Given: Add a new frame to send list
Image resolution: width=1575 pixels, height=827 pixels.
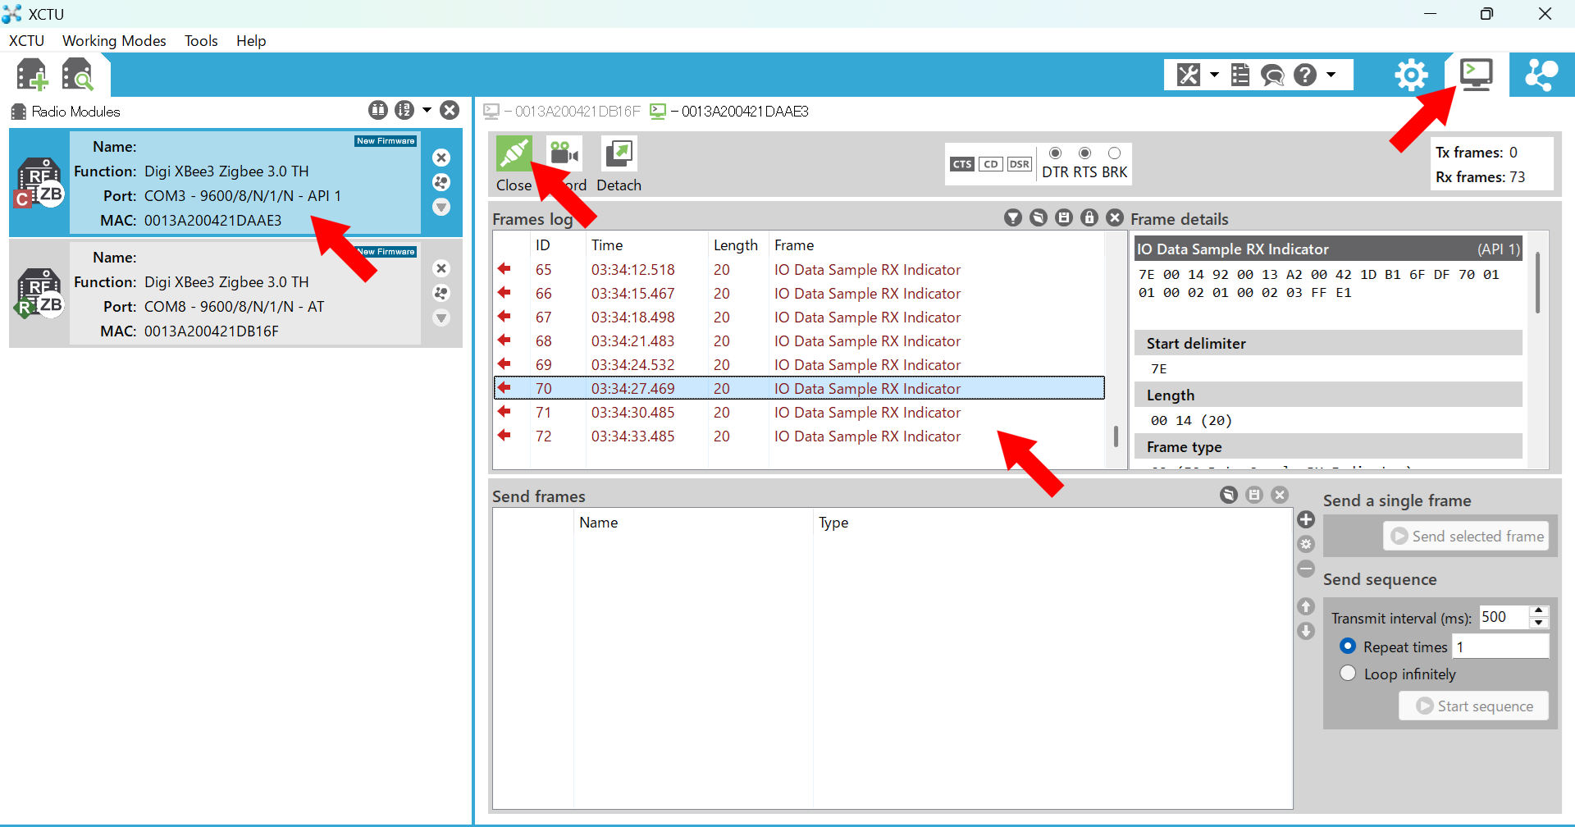Looking at the screenshot, I should (x=1307, y=519).
